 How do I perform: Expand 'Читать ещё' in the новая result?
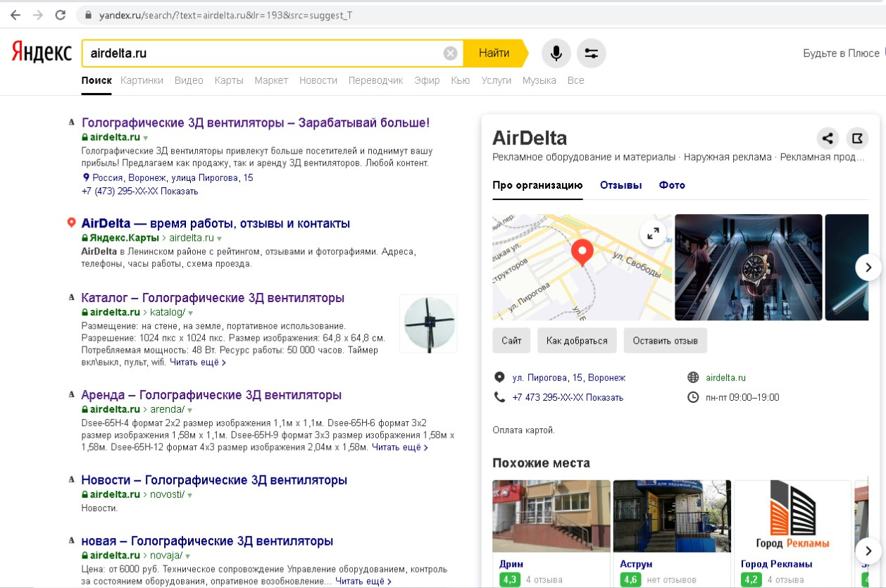(363, 581)
